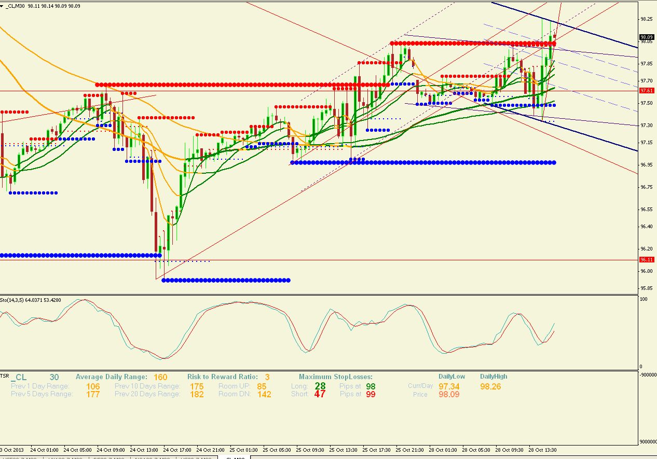Click the Prev 1 Day Range value 106
This screenshot has height=459, width=657.
tap(93, 386)
